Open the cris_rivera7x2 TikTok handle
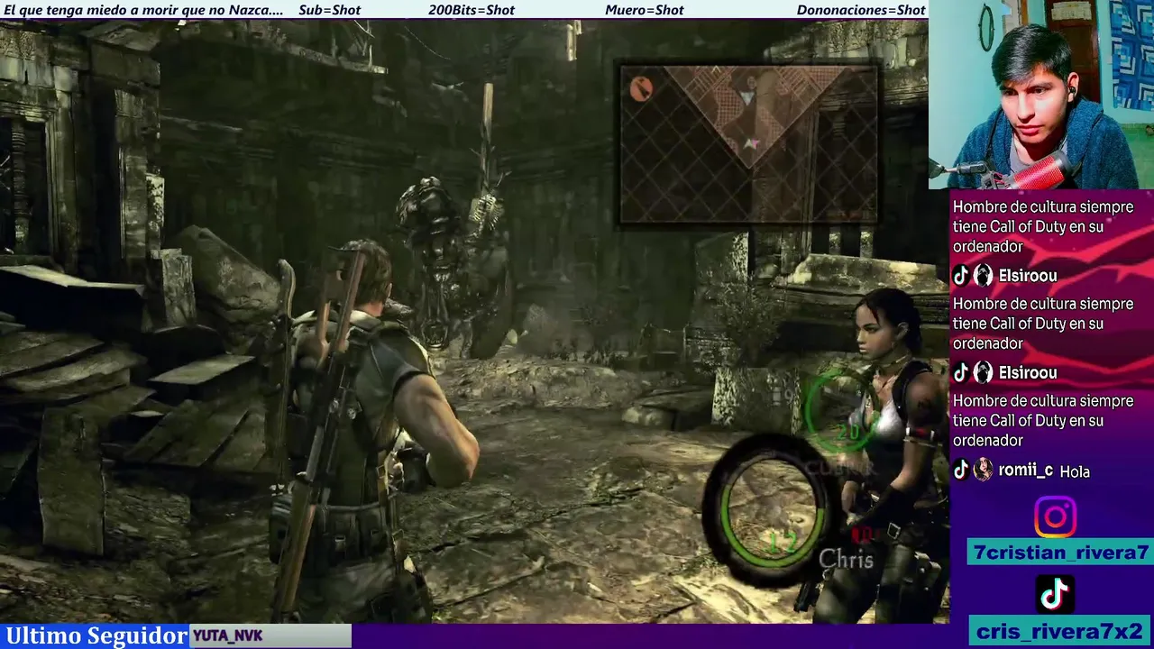 1059,631
